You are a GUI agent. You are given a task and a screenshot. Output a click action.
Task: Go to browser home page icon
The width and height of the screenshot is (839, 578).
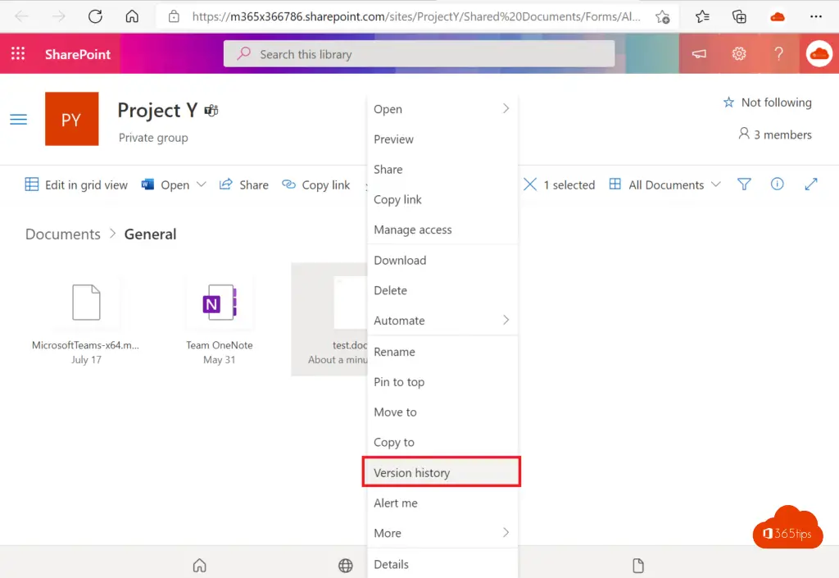(x=132, y=16)
